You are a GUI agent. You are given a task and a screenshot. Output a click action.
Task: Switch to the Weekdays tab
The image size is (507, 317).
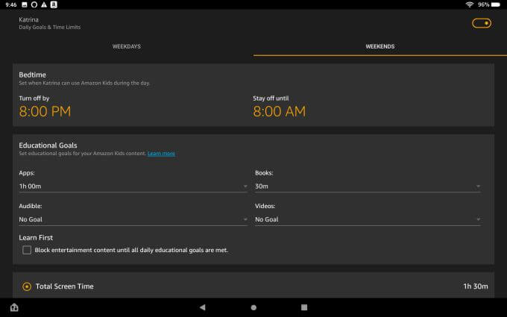[127, 46]
